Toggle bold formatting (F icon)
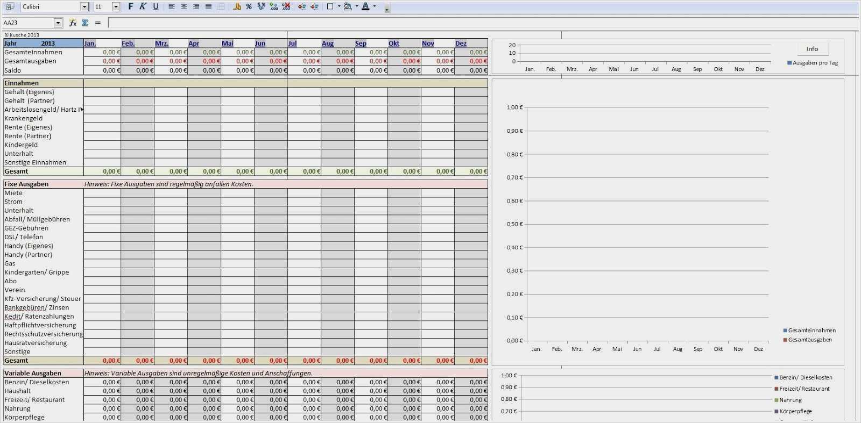Image resolution: width=861 pixels, height=423 pixels. [130, 6]
